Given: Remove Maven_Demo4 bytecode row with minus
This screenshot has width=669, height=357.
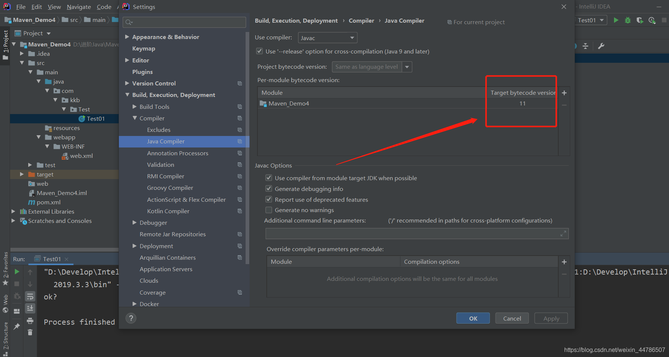Looking at the screenshot, I should pyautogui.click(x=564, y=105).
